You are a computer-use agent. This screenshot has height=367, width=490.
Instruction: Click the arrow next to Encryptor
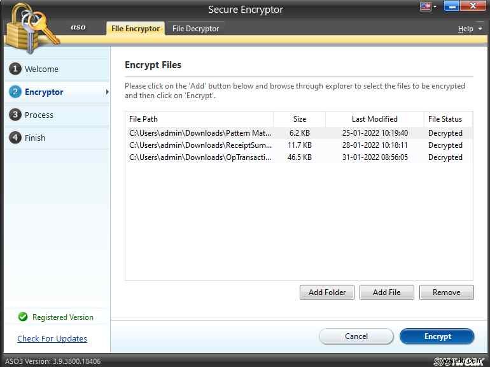point(107,92)
